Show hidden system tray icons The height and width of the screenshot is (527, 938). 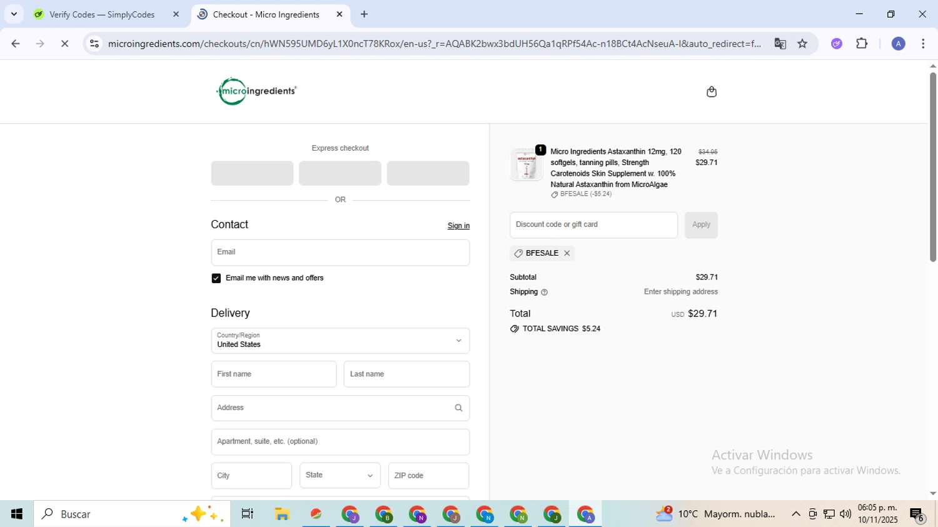795,514
